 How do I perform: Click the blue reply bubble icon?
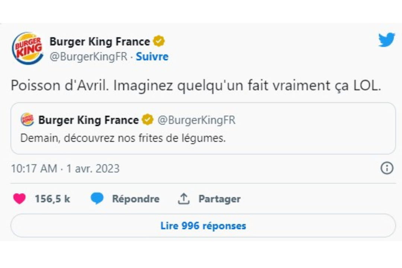[x=96, y=198]
